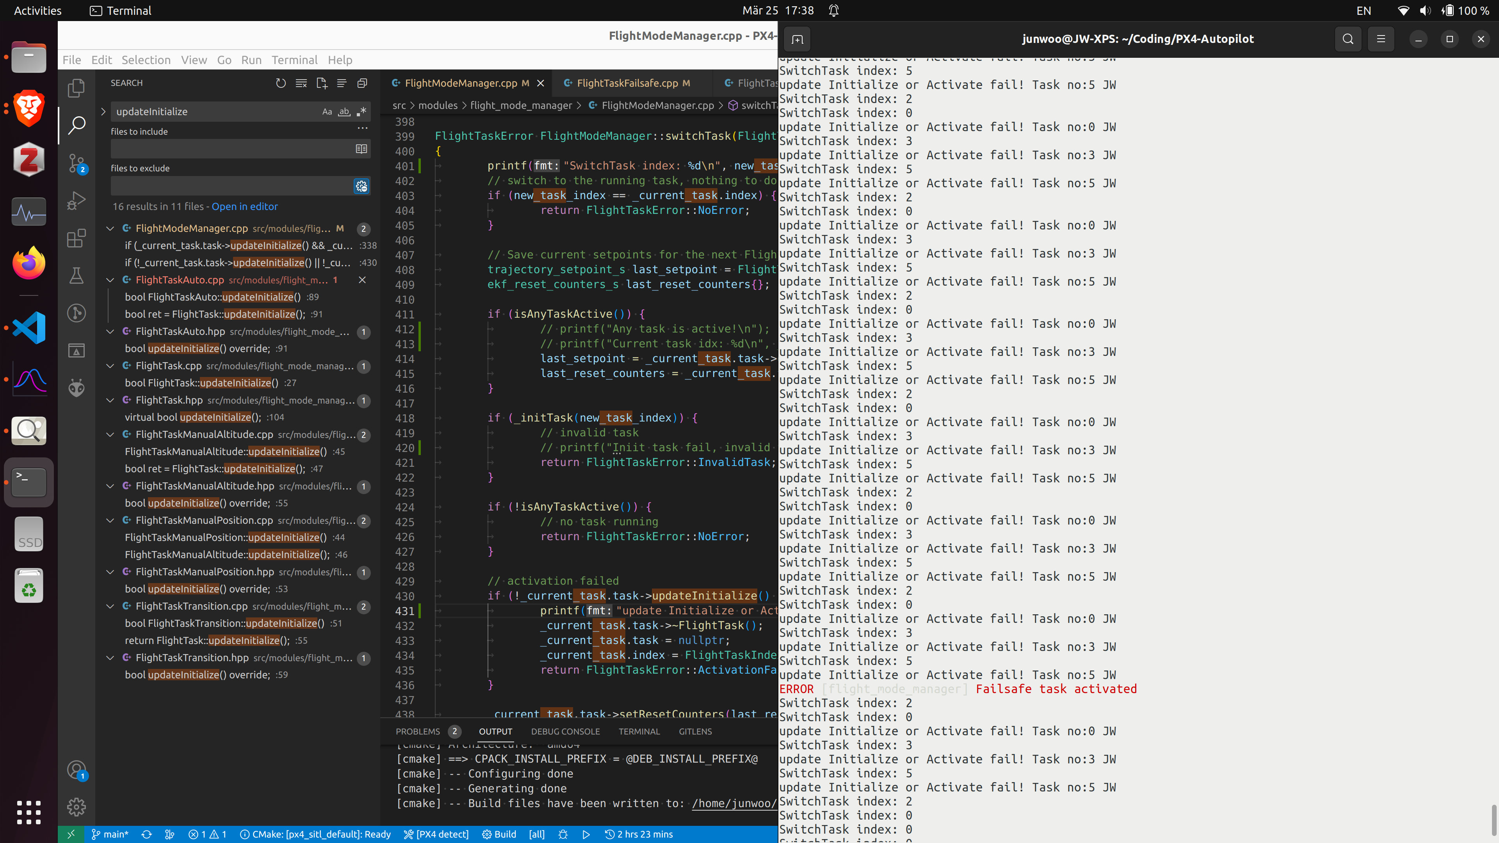Refresh the search results

281,83
